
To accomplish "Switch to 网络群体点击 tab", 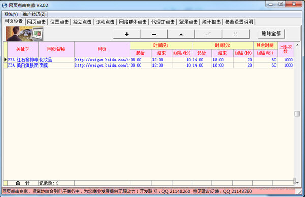I will [133, 22].
